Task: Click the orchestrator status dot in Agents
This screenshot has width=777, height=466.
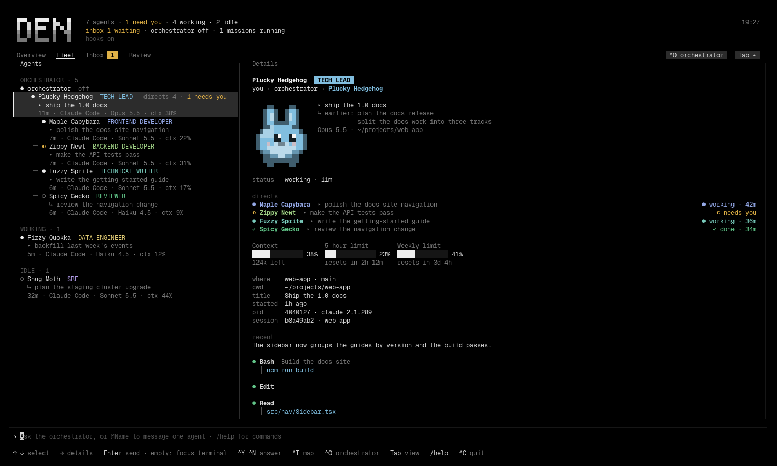Action: (22, 89)
